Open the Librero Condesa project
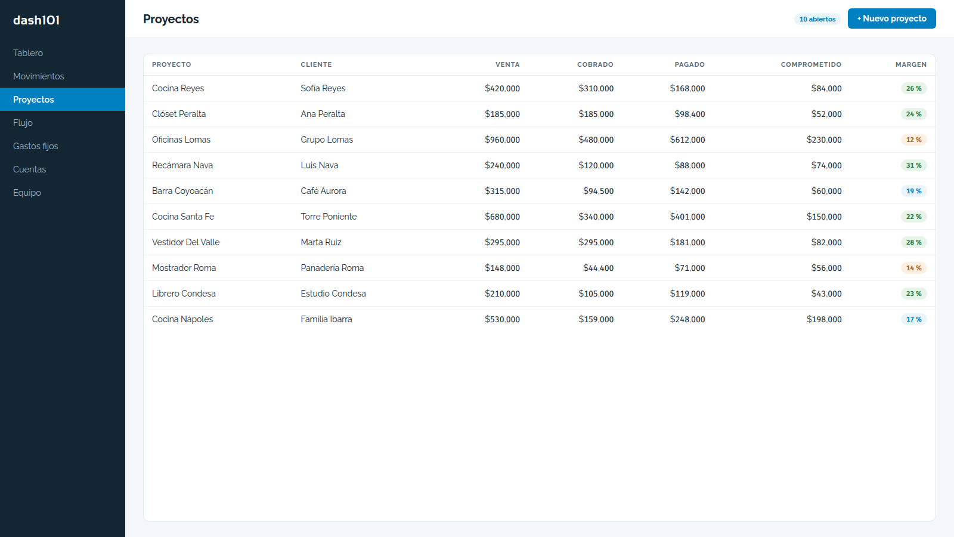The height and width of the screenshot is (537, 954). tap(540, 294)
